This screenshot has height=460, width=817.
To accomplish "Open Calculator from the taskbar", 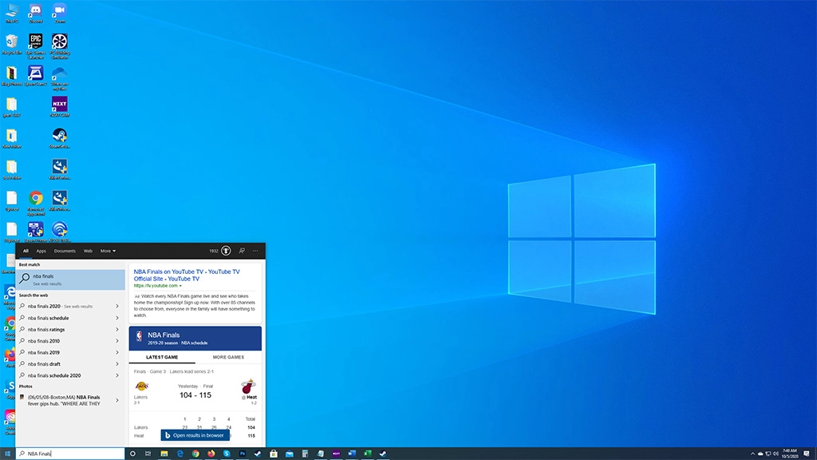I will [305, 454].
